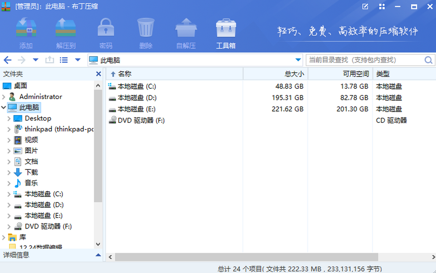Expand the 文档 tree node
The height and width of the screenshot is (273, 436).
pyautogui.click(x=9, y=161)
